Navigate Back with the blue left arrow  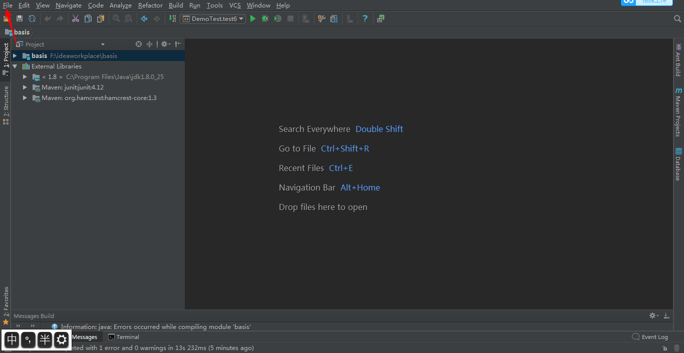pos(144,18)
